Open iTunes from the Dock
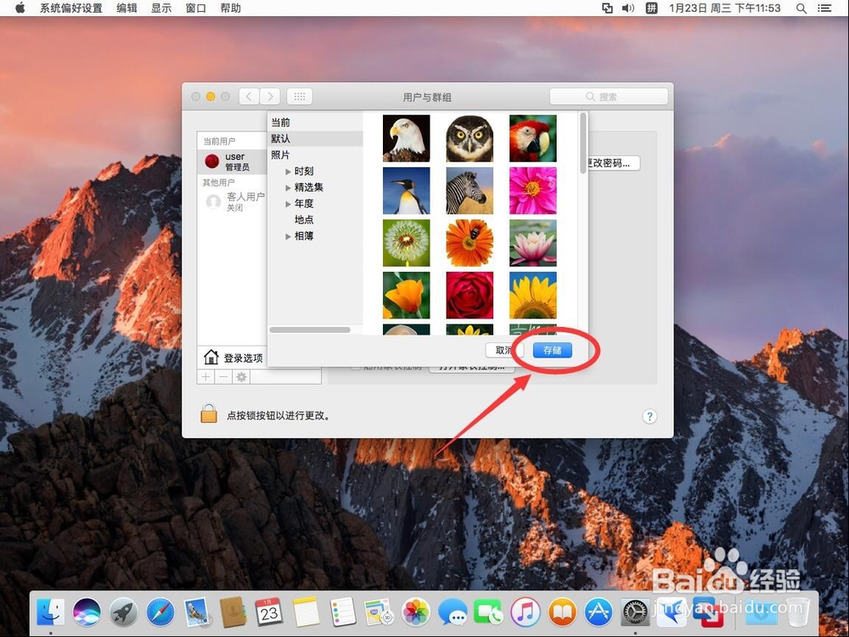The image size is (849, 637). point(526,612)
